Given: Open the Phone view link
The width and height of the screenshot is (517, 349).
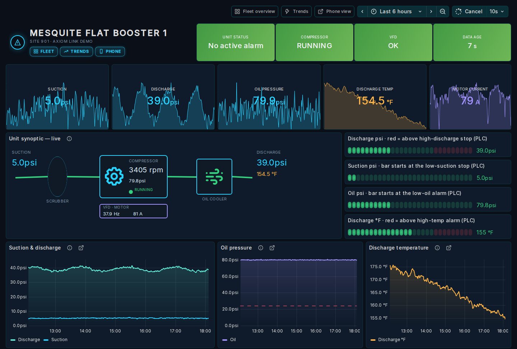Looking at the screenshot, I should [x=334, y=11].
